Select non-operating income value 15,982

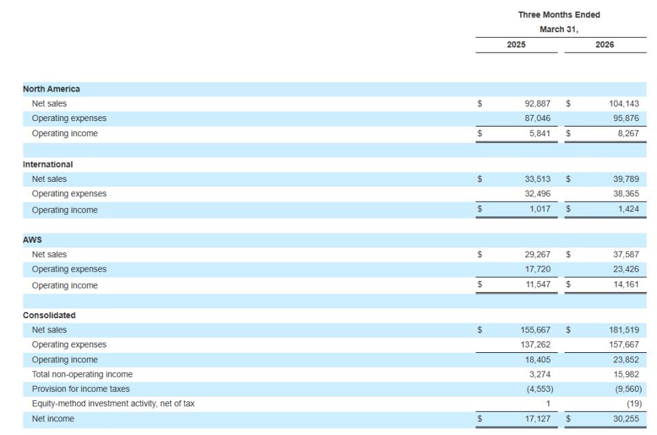click(x=626, y=374)
